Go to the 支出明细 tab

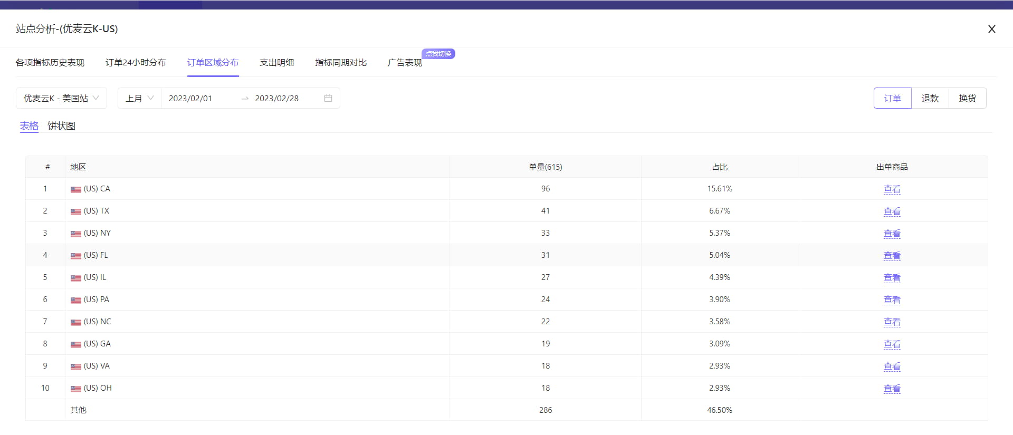click(277, 63)
